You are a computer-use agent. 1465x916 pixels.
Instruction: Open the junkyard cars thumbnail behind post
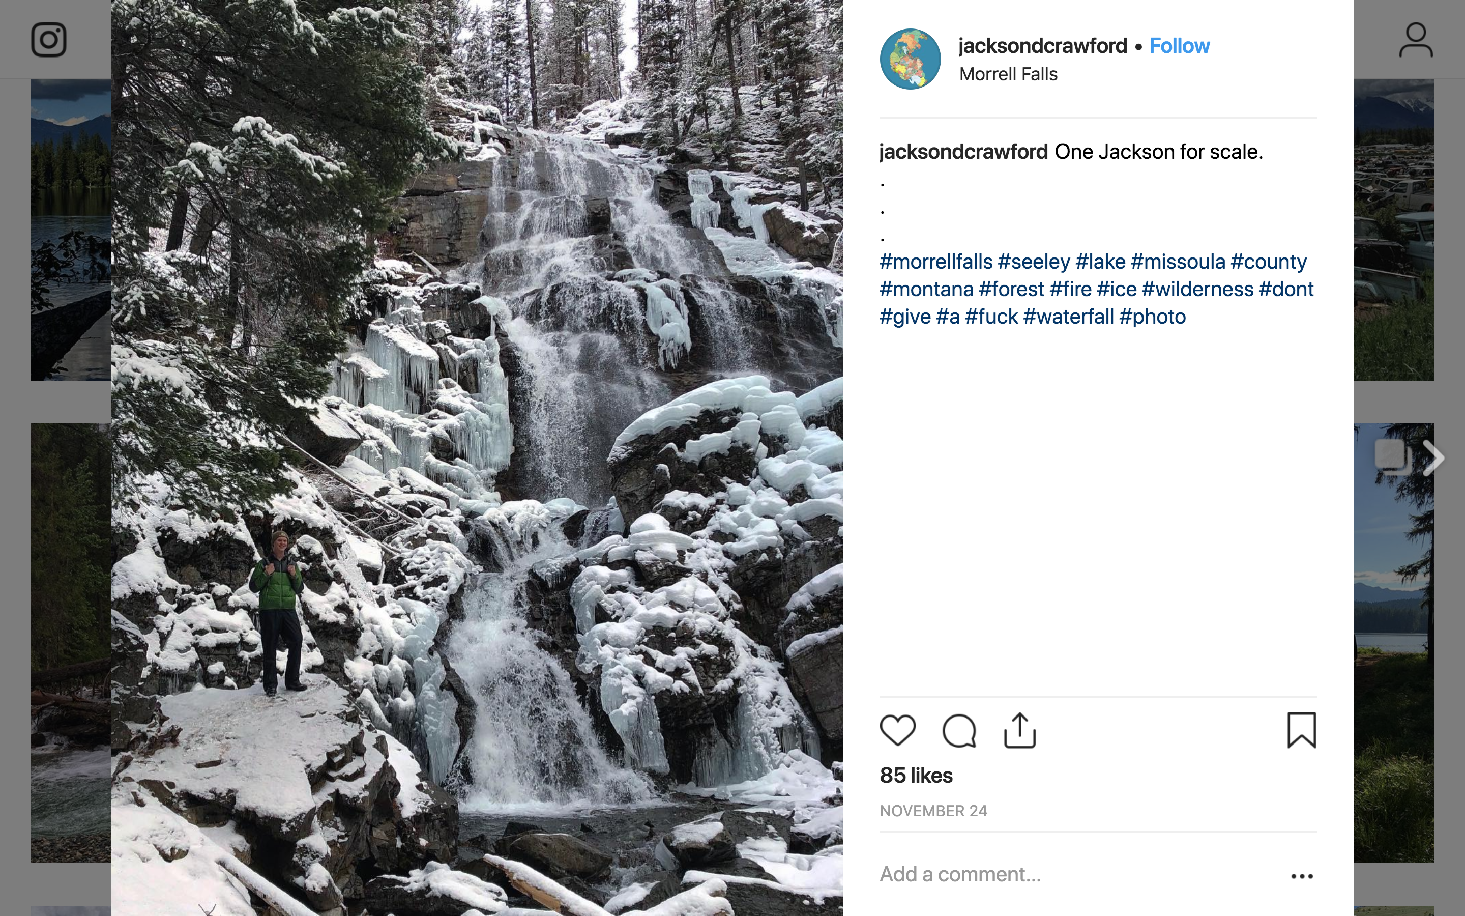click(1394, 230)
